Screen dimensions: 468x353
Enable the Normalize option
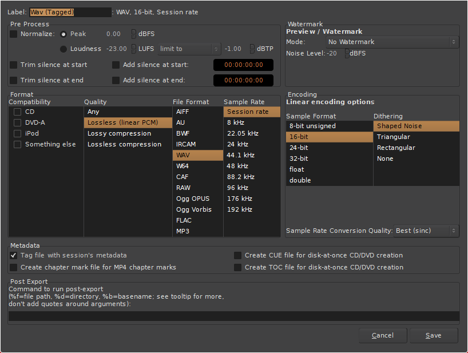13,33
